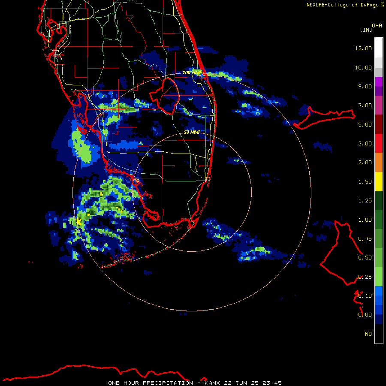Select the 0.50 legend value

click(x=365, y=258)
